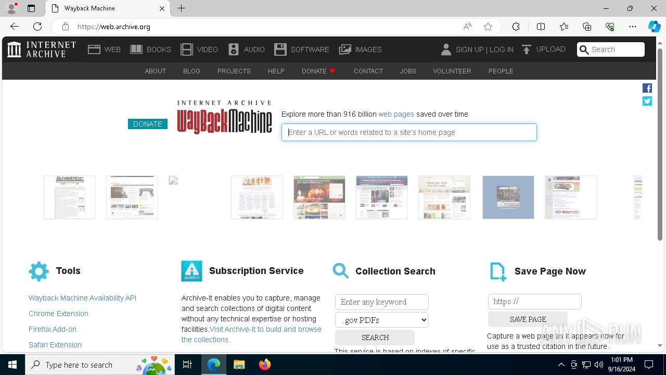
Task: Open Edge Settings and more menu
Action: [633, 27]
